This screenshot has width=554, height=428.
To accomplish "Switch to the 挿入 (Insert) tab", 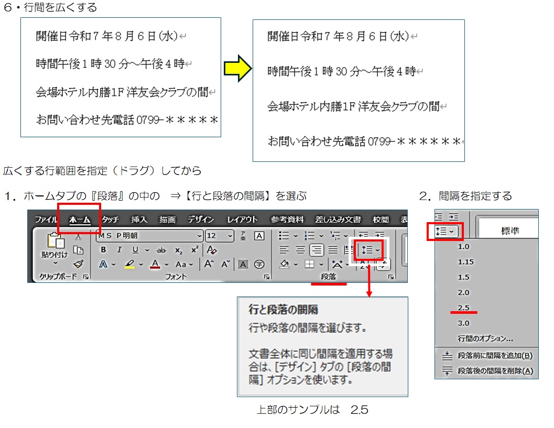I will pos(139,220).
